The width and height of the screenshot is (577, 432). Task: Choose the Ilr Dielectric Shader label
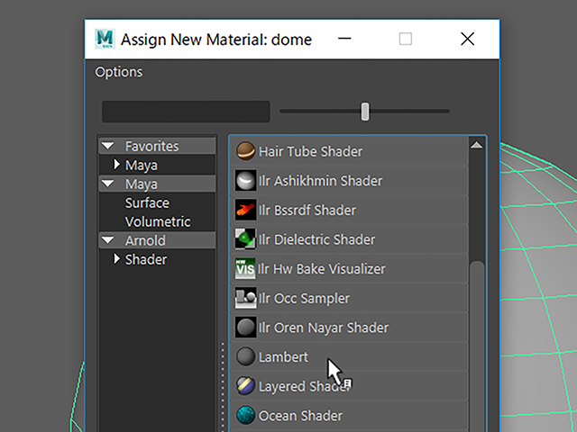[316, 239]
